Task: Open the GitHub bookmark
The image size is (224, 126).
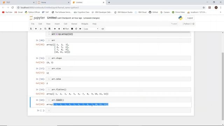Action: (153, 12)
